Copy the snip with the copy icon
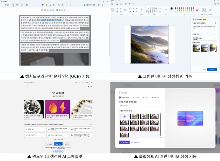This screenshot has height=161, width=220. click(x=102, y=5)
